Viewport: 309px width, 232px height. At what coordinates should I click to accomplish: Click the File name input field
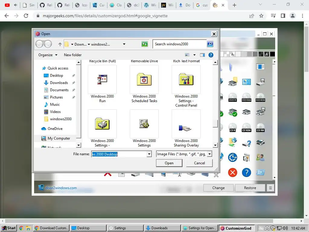119,154
